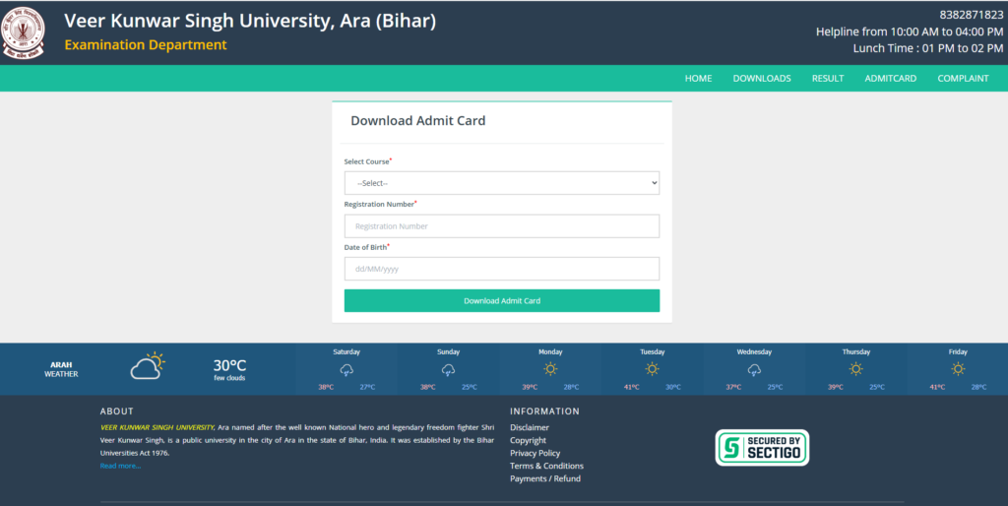Image resolution: width=1008 pixels, height=506 pixels.
Task: Click Friday's sunny forecast icon
Action: coord(958,369)
